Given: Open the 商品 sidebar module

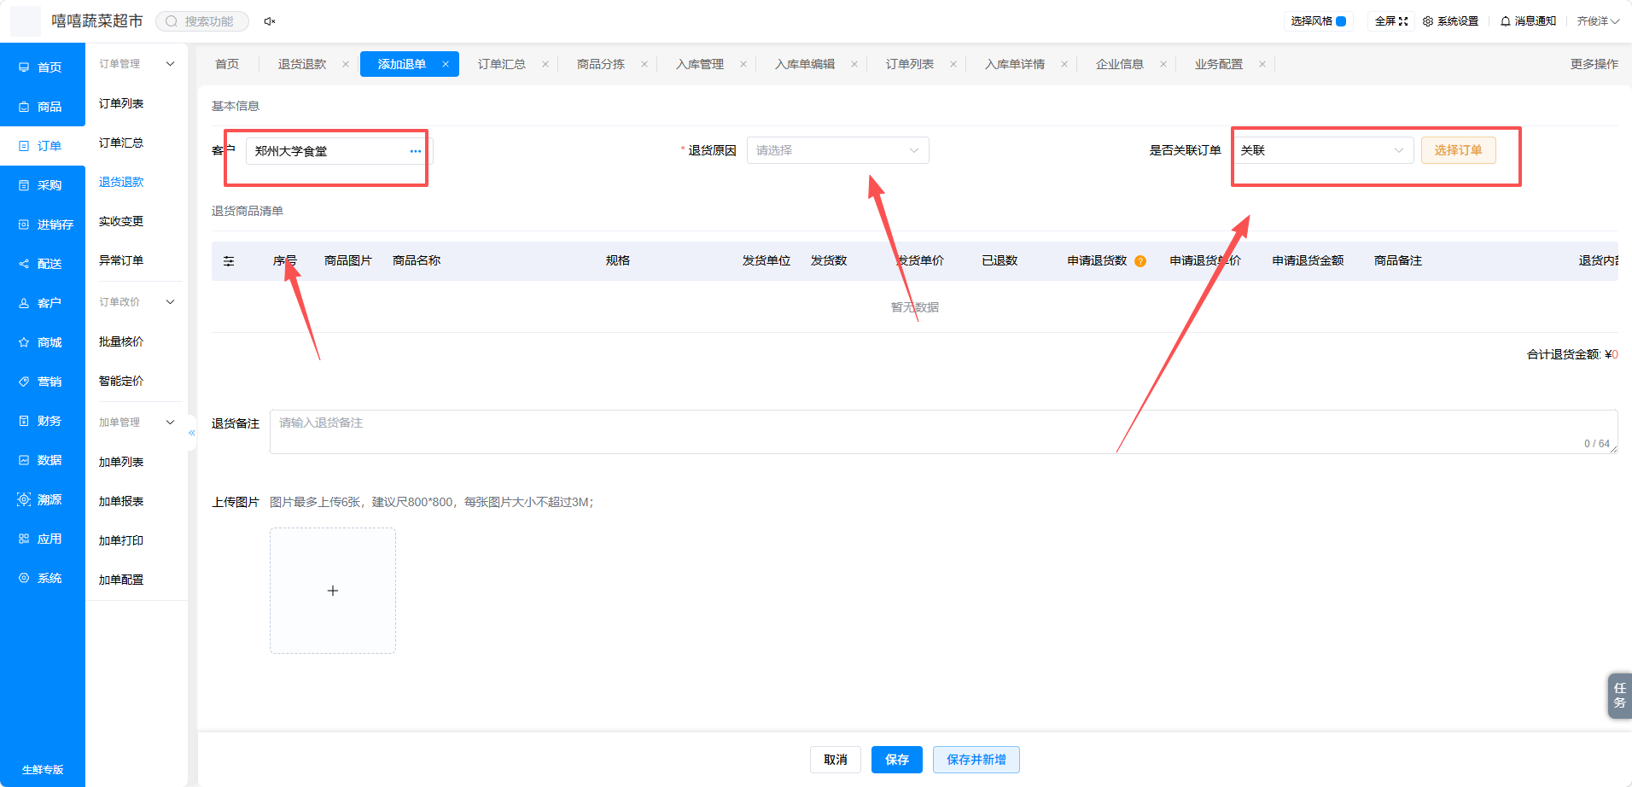Looking at the screenshot, I should pos(42,107).
